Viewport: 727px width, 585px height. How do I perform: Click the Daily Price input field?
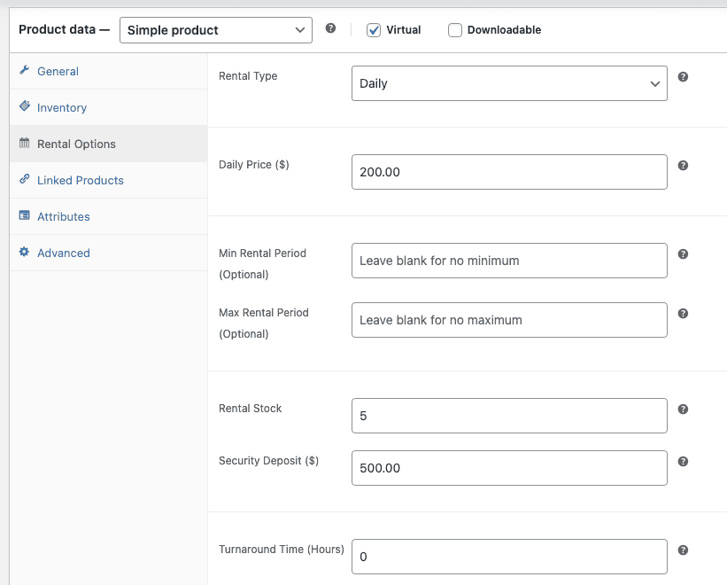click(x=509, y=172)
